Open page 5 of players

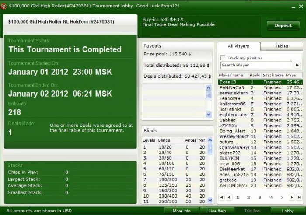click(x=282, y=197)
